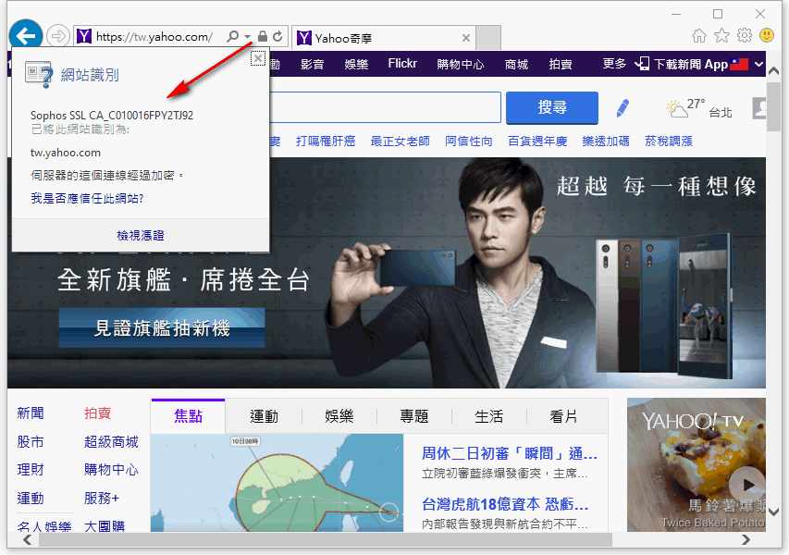Click the 下載新聞 App link
Image resolution: width=789 pixels, height=555 pixels.
(x=691, y=65)
